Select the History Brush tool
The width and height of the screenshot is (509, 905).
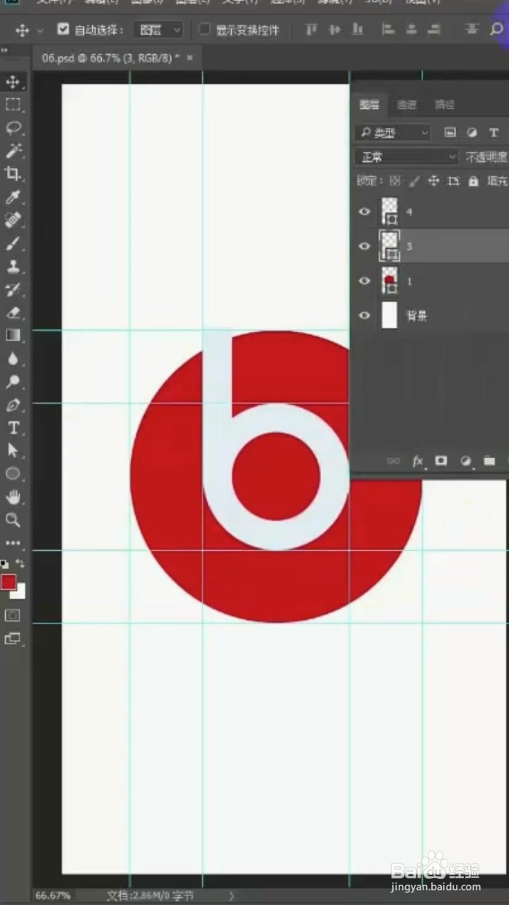[13, 289]
